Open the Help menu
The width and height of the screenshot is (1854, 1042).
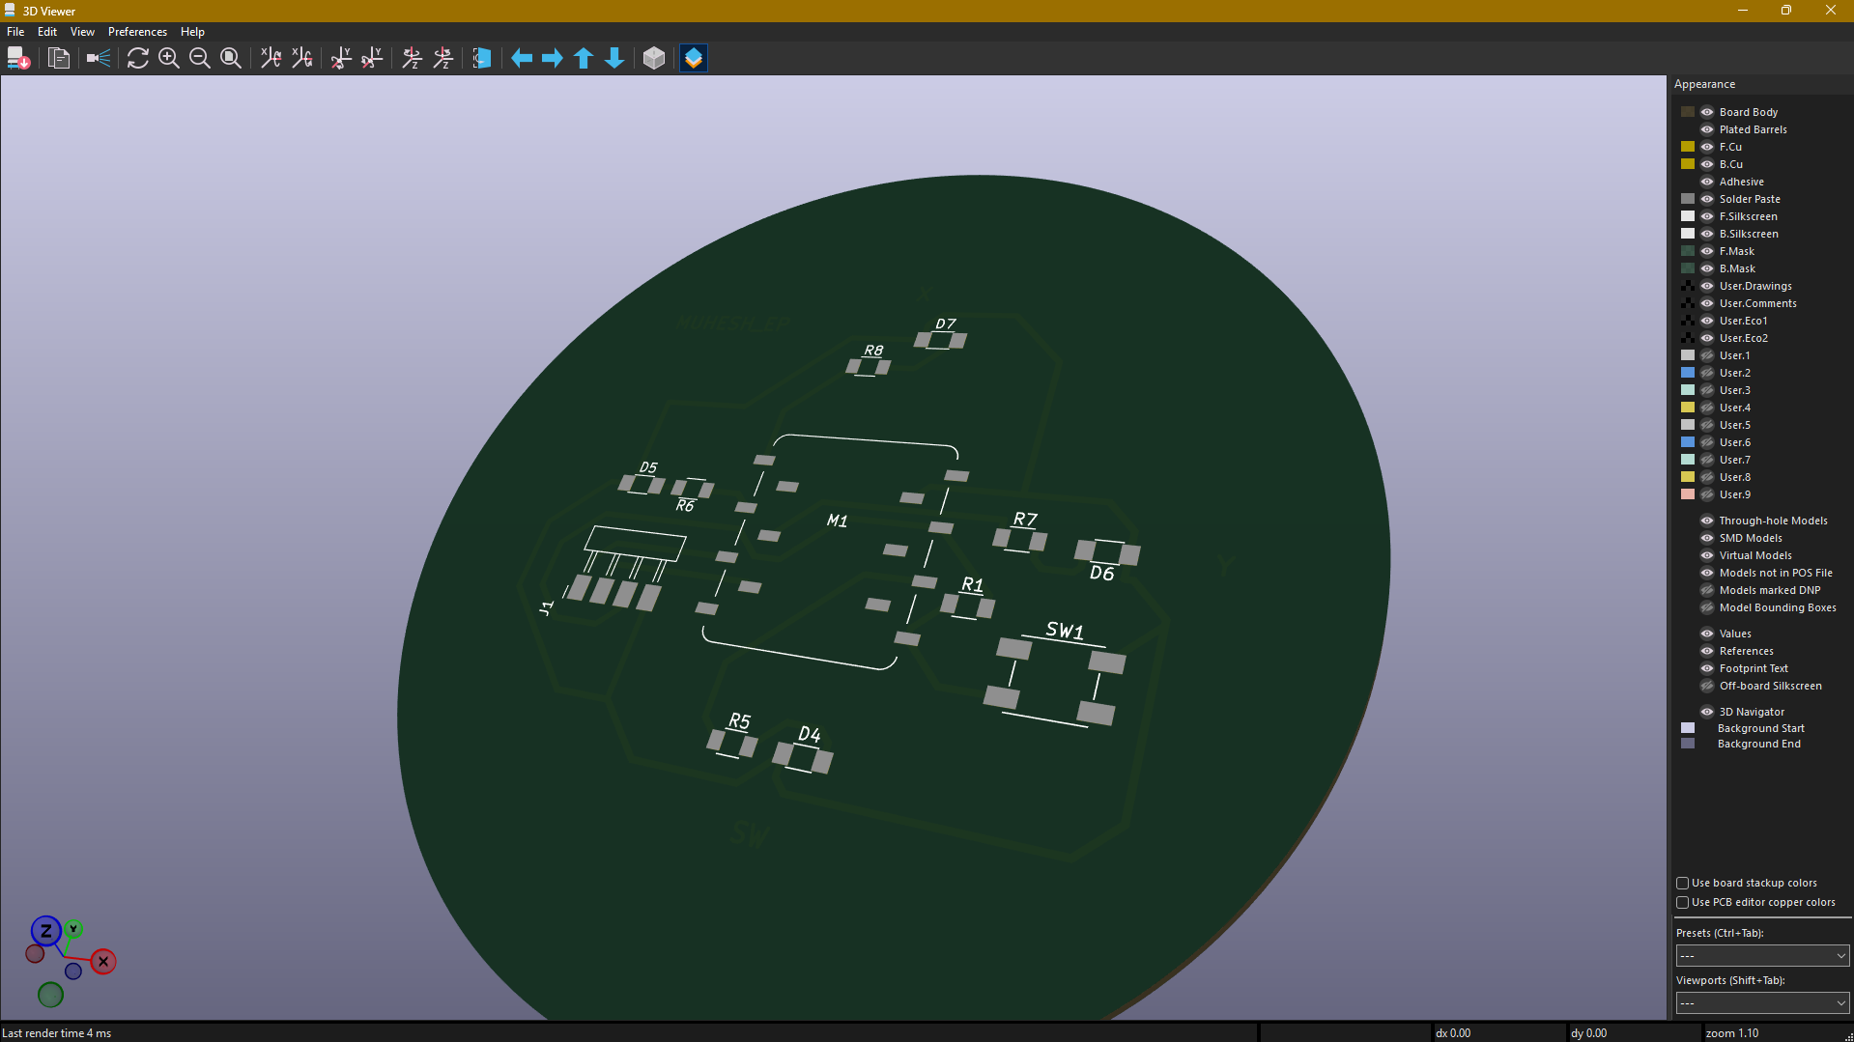[192, 32]
